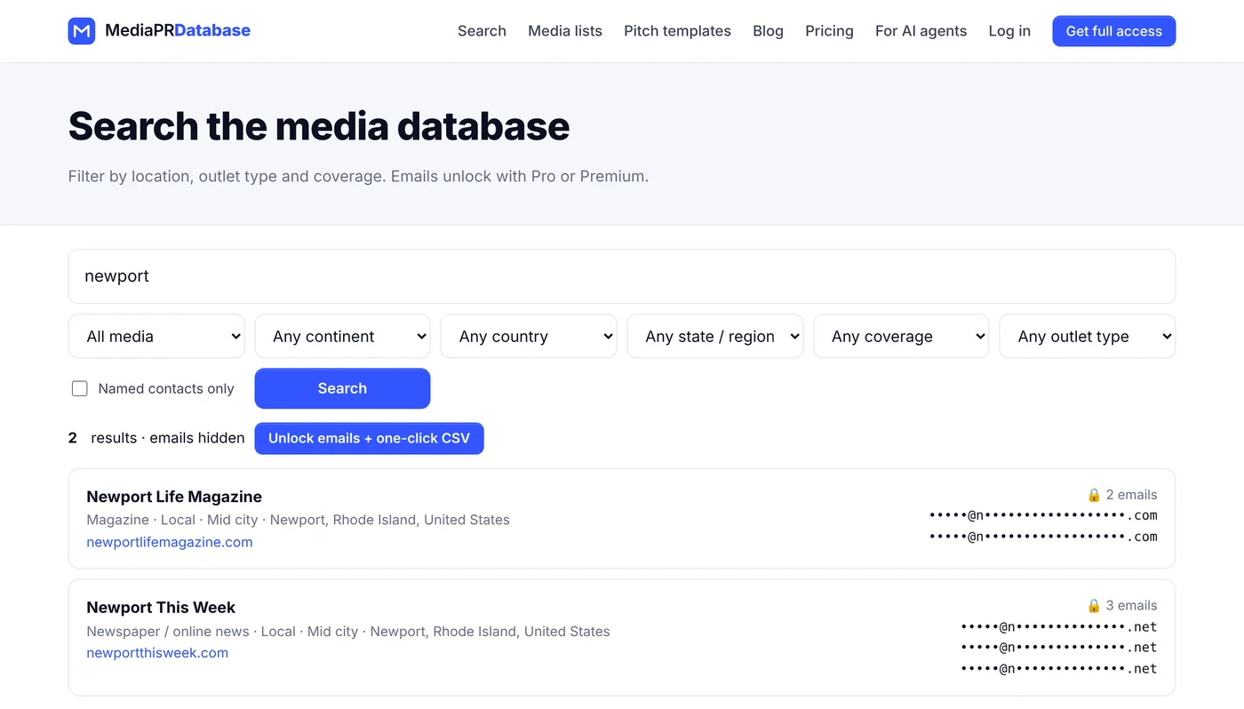Open newportlifemagazine.com link
Image resolution: width=1244 pixels, height=709 pixels.
click(170, 542)
